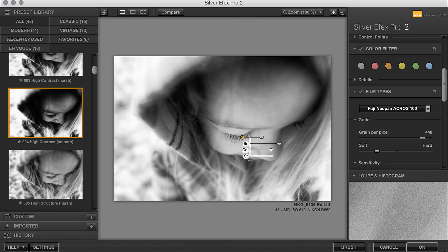448x252 pixels.
Task: Select the 003 High Contrast (harsh) preset thumbnail
Action: (46, 65)
